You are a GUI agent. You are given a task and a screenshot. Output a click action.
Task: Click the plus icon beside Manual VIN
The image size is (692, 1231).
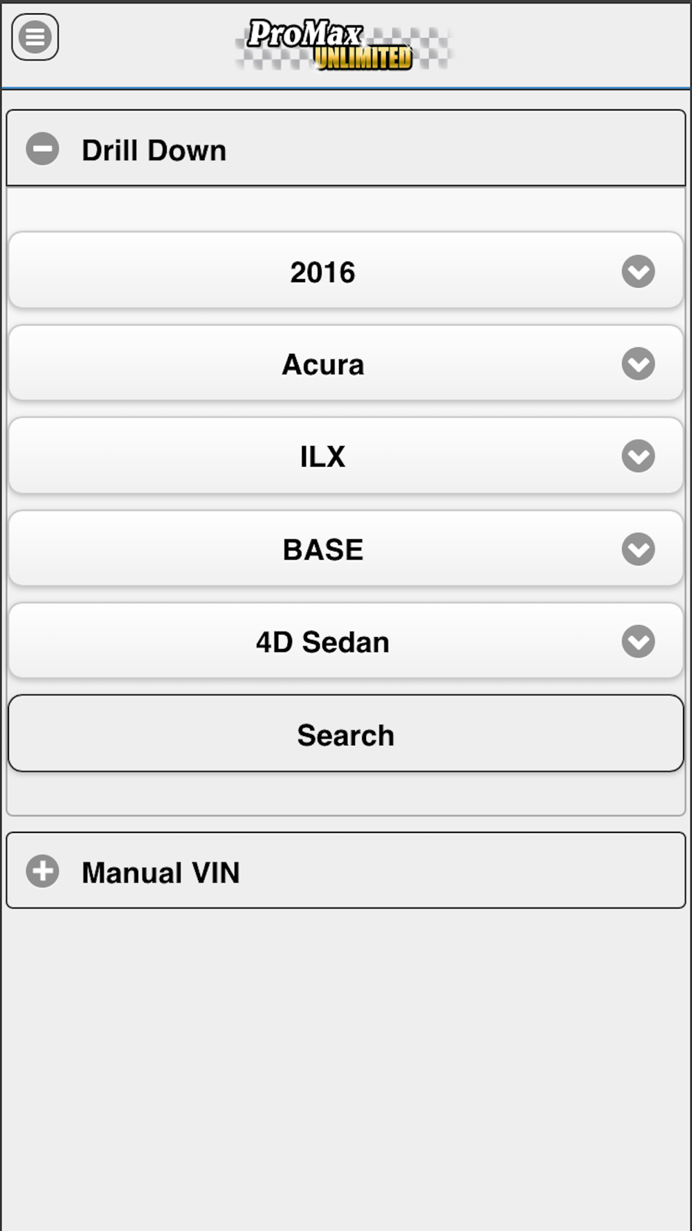[x=42, y=871]
